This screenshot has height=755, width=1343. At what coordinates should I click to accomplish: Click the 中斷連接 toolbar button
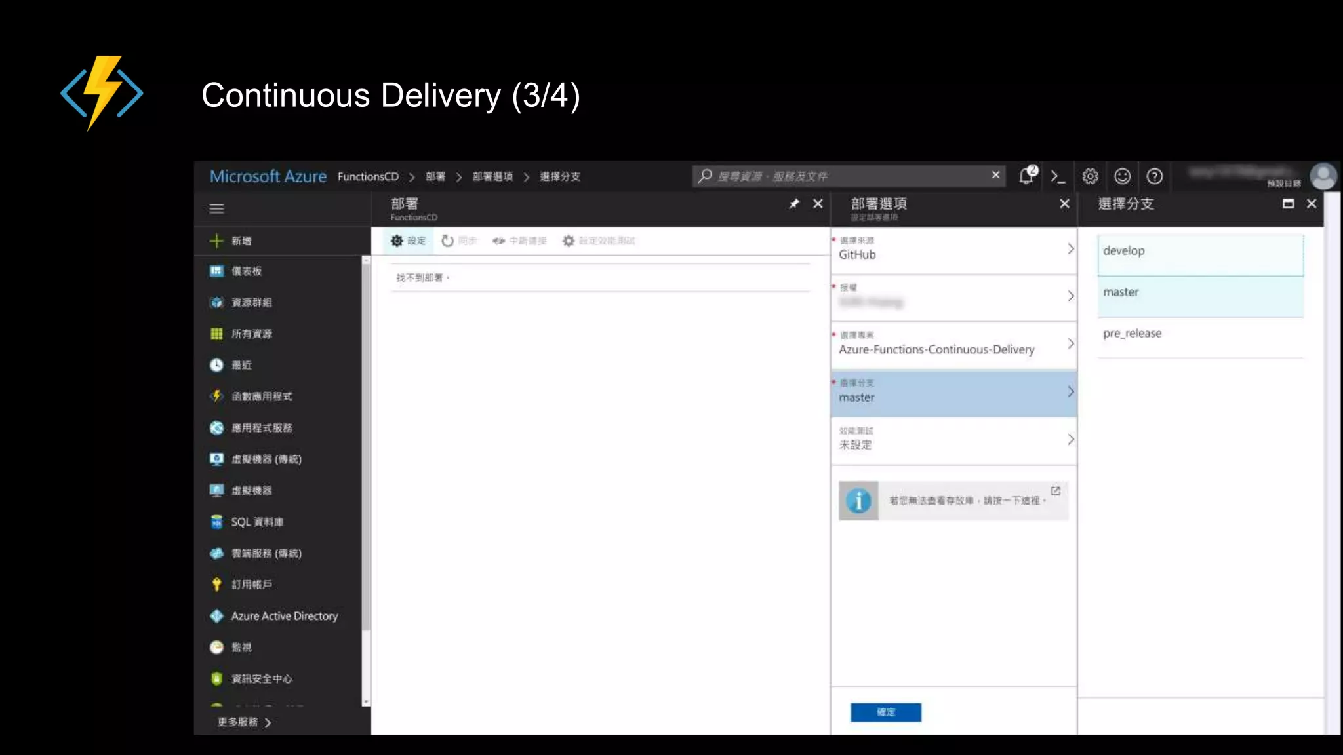519,241
